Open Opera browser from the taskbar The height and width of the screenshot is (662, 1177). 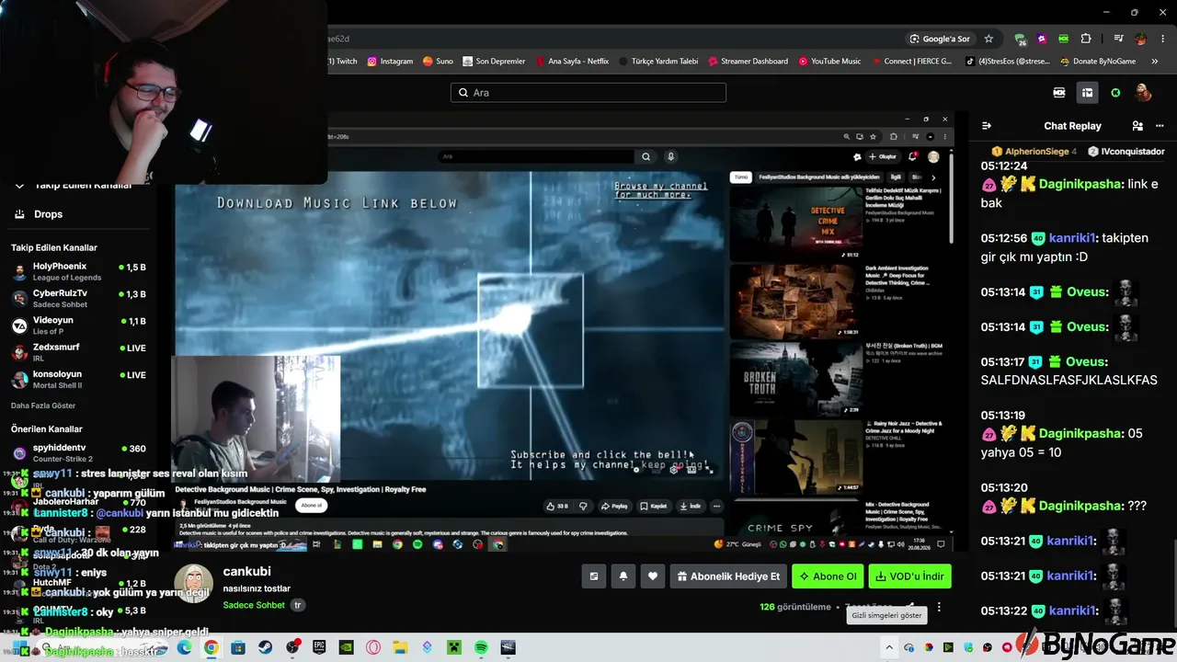click(x=373, y=648)
